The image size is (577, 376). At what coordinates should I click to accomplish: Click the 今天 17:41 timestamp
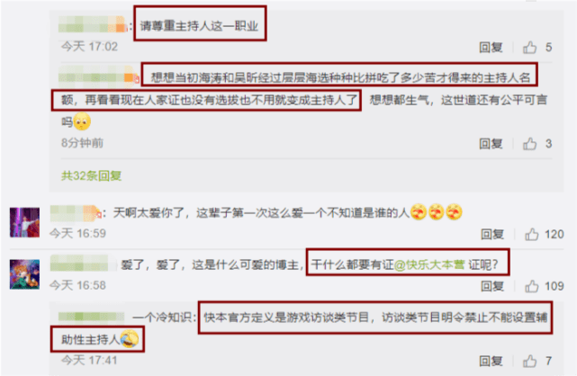(x=89, y=360)
